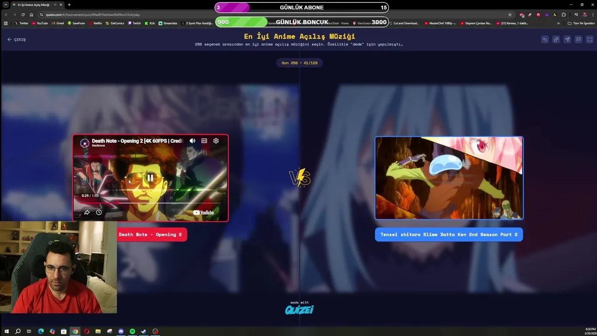Open the Chrome profile avatar
This screenshot has height=336, width=597.
point(584,14)
